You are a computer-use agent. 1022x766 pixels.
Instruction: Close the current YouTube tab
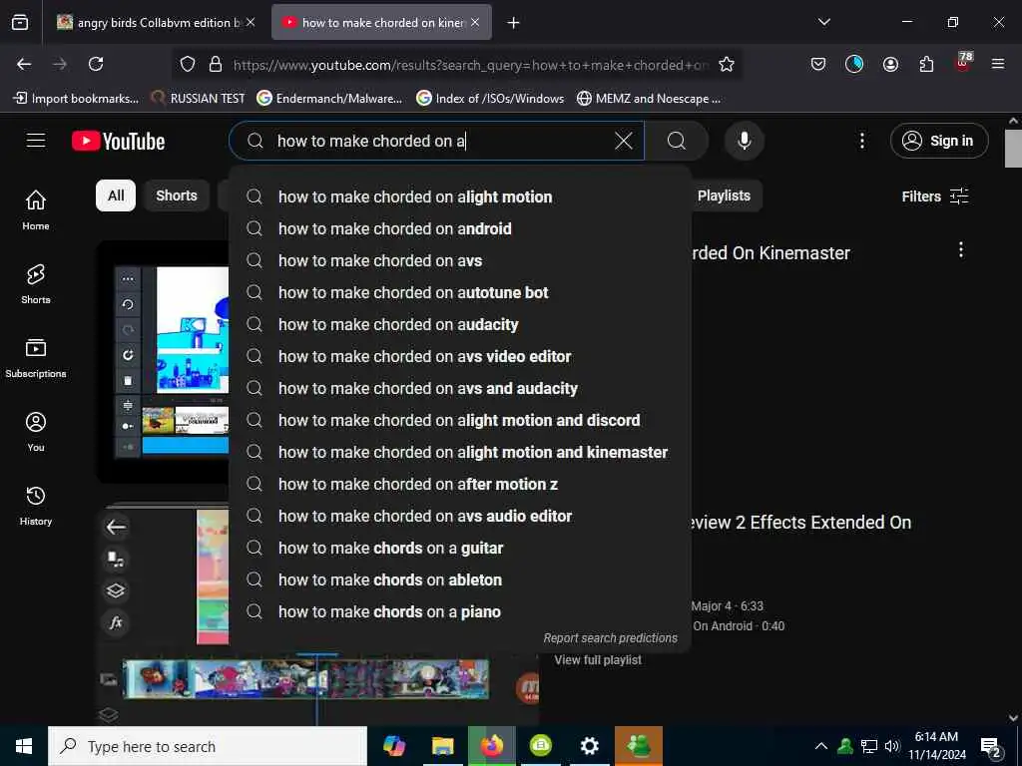coord(475,23)
